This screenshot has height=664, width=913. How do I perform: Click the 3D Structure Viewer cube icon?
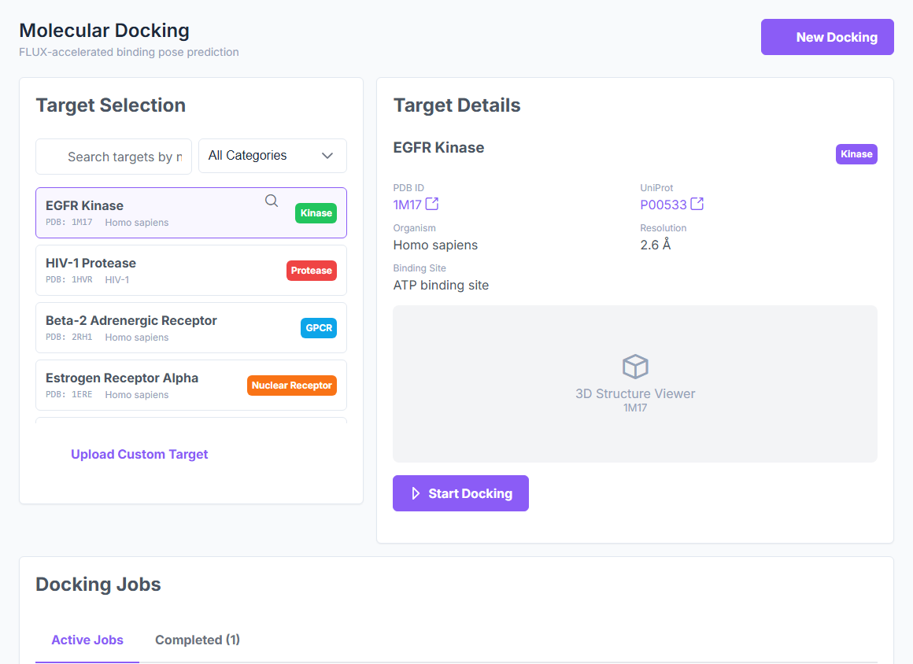pyautogui.click(x=635, y=367)
